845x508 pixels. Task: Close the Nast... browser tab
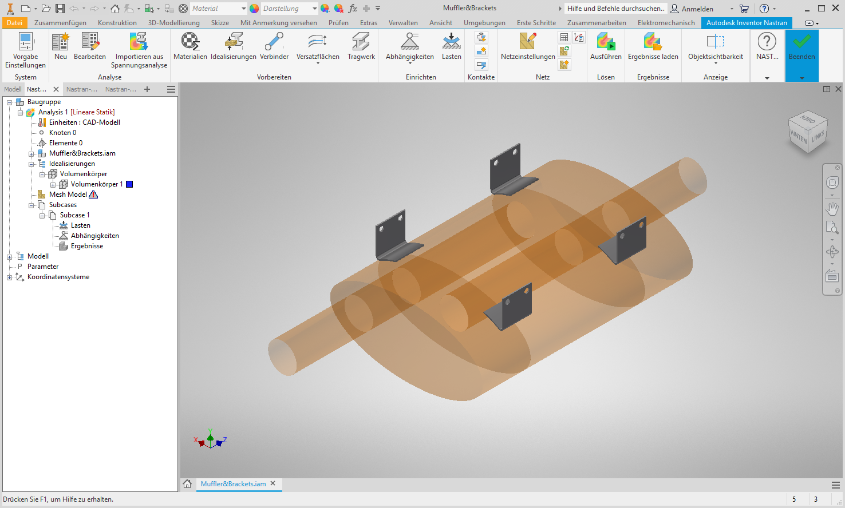tap(56, 89)
